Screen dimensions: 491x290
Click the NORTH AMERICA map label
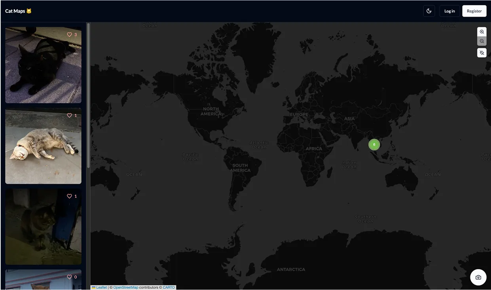[x=211, y=111]
